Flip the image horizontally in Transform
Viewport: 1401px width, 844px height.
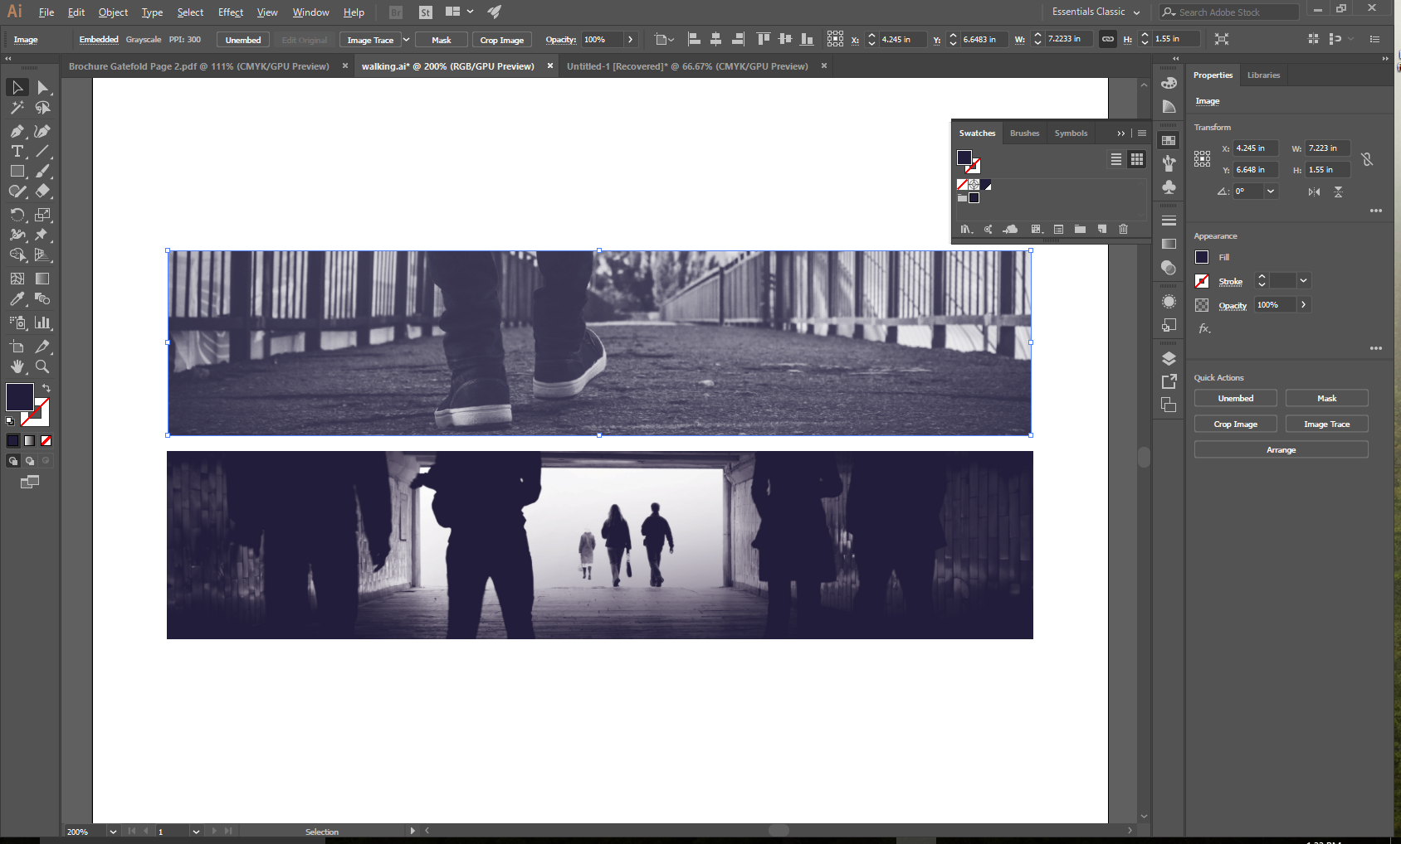tap(1314, 192)
